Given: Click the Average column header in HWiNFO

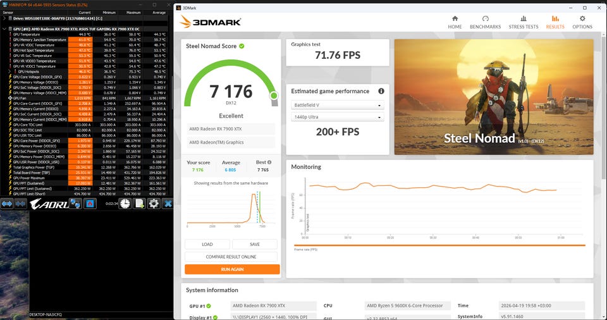Looking at the screenshot, I should (x=159, y=13).
